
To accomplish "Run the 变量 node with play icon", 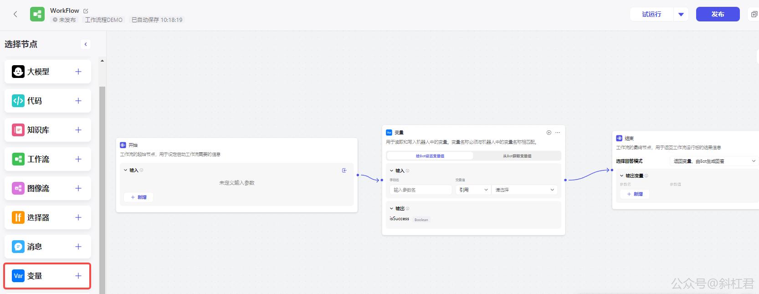I will click(x=549, y=133).
